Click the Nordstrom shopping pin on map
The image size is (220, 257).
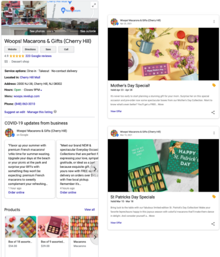63,11
